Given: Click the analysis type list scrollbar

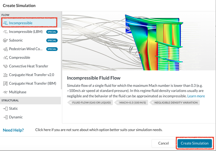Looking at the screenshot, I should point(61,54).
